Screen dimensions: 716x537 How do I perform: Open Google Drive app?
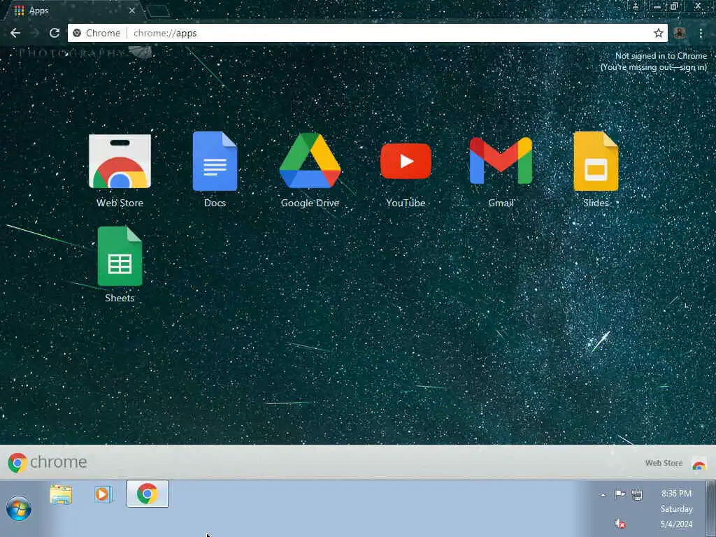pos(310,161)
